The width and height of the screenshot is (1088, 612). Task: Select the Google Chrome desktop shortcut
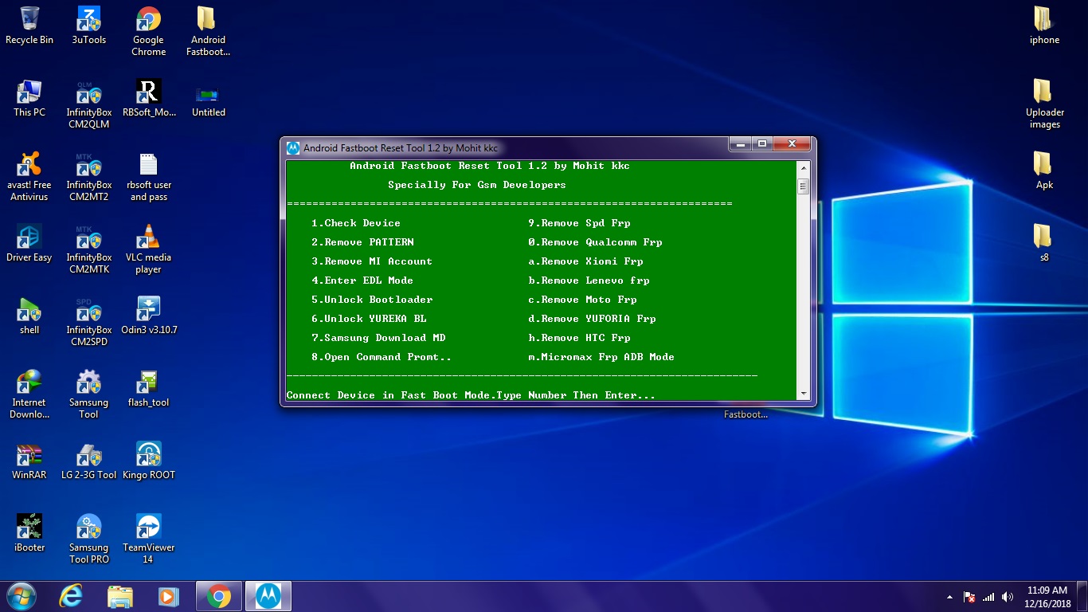pos(148,31)
